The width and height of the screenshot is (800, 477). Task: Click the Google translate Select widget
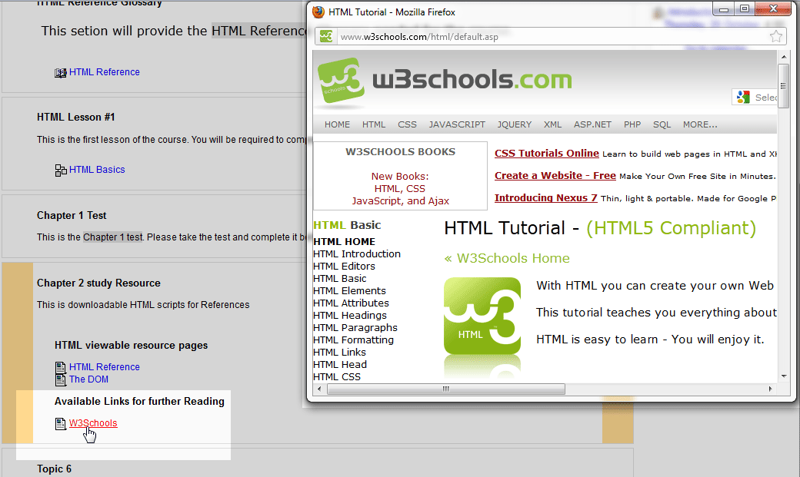coord(755,97)
